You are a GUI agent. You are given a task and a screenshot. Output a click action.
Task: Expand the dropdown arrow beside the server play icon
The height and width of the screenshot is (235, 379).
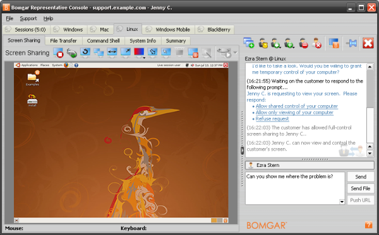point(235,53)
